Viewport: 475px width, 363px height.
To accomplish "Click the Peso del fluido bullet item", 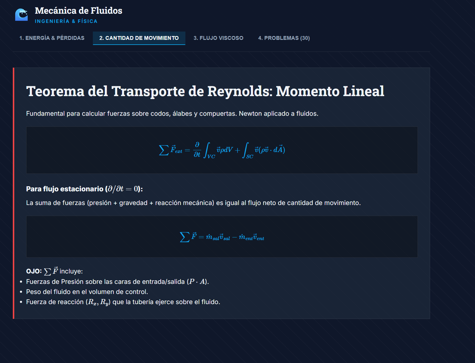I will pos(87,292).
